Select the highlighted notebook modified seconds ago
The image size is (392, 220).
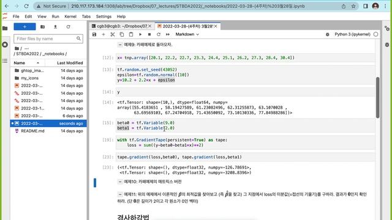(x=48, y=123)
